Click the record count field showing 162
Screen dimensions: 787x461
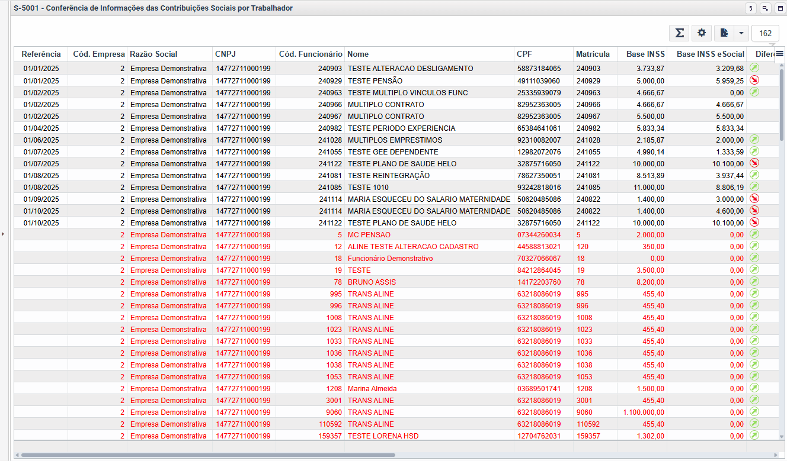tap(765, 33)
